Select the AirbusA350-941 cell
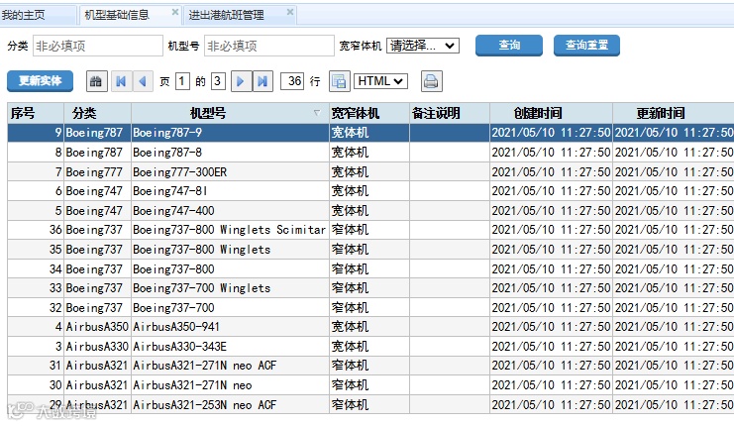Image resolution: width=734 pixels, height=426 pixels. coord(230,327)
